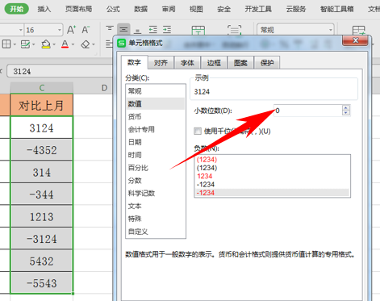Increase decimal places with up stepper
The height and width of the screenshot is (301, 380).
click(x=346, y=108)
